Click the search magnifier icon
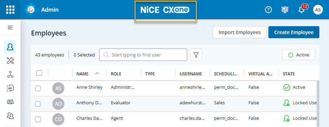329x127 pixels. point(106,55)
